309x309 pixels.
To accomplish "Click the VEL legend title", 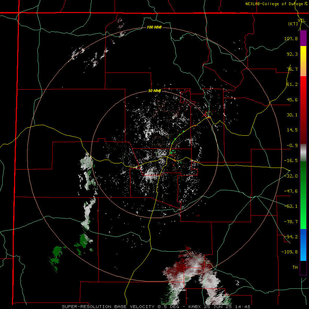I will (x=302, y=21).
